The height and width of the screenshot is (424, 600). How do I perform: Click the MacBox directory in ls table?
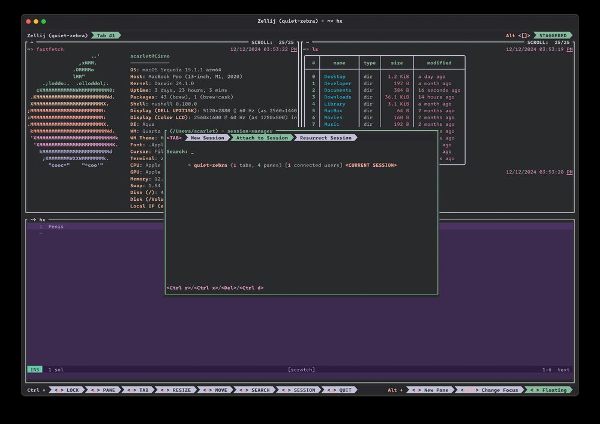(333, 111)
